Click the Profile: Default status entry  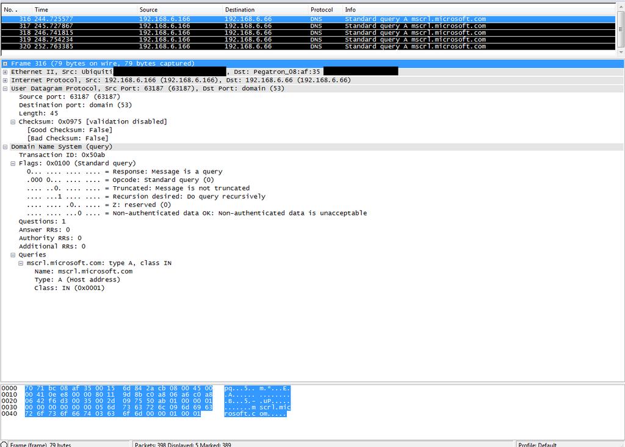[537, 445]
